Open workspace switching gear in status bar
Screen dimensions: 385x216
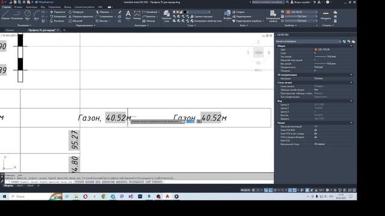click(327, 190)
